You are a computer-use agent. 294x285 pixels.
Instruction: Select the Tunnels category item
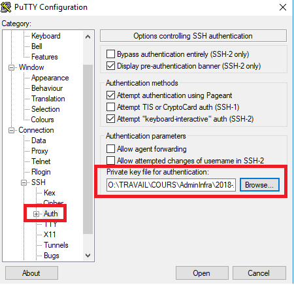56,245
